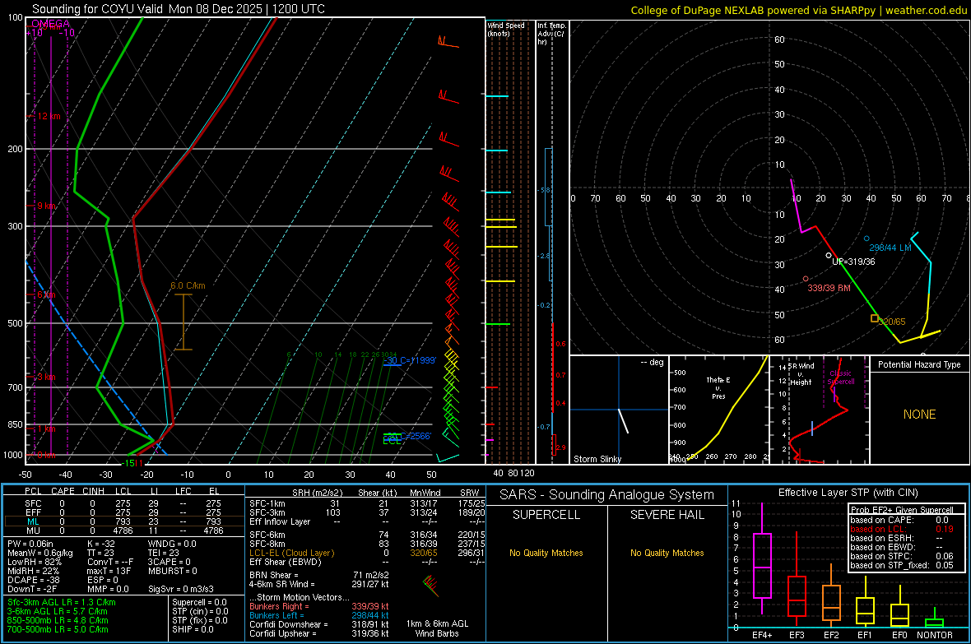Screen dimensions: 971x644
Task: Click the Prob EF2+ Given Supercell header
Action: (902, 510)
